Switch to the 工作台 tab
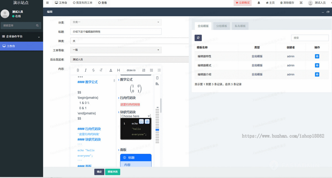332x178 pixels. coord(61,3)
